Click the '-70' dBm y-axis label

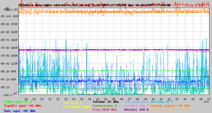click(x=2, y=48)
